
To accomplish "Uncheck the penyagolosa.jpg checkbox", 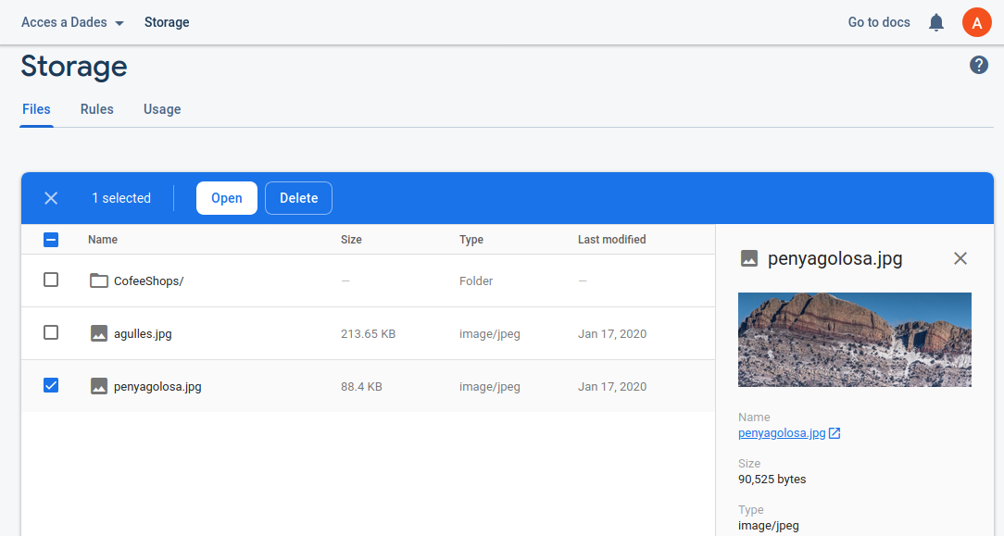I will (51, 385).
